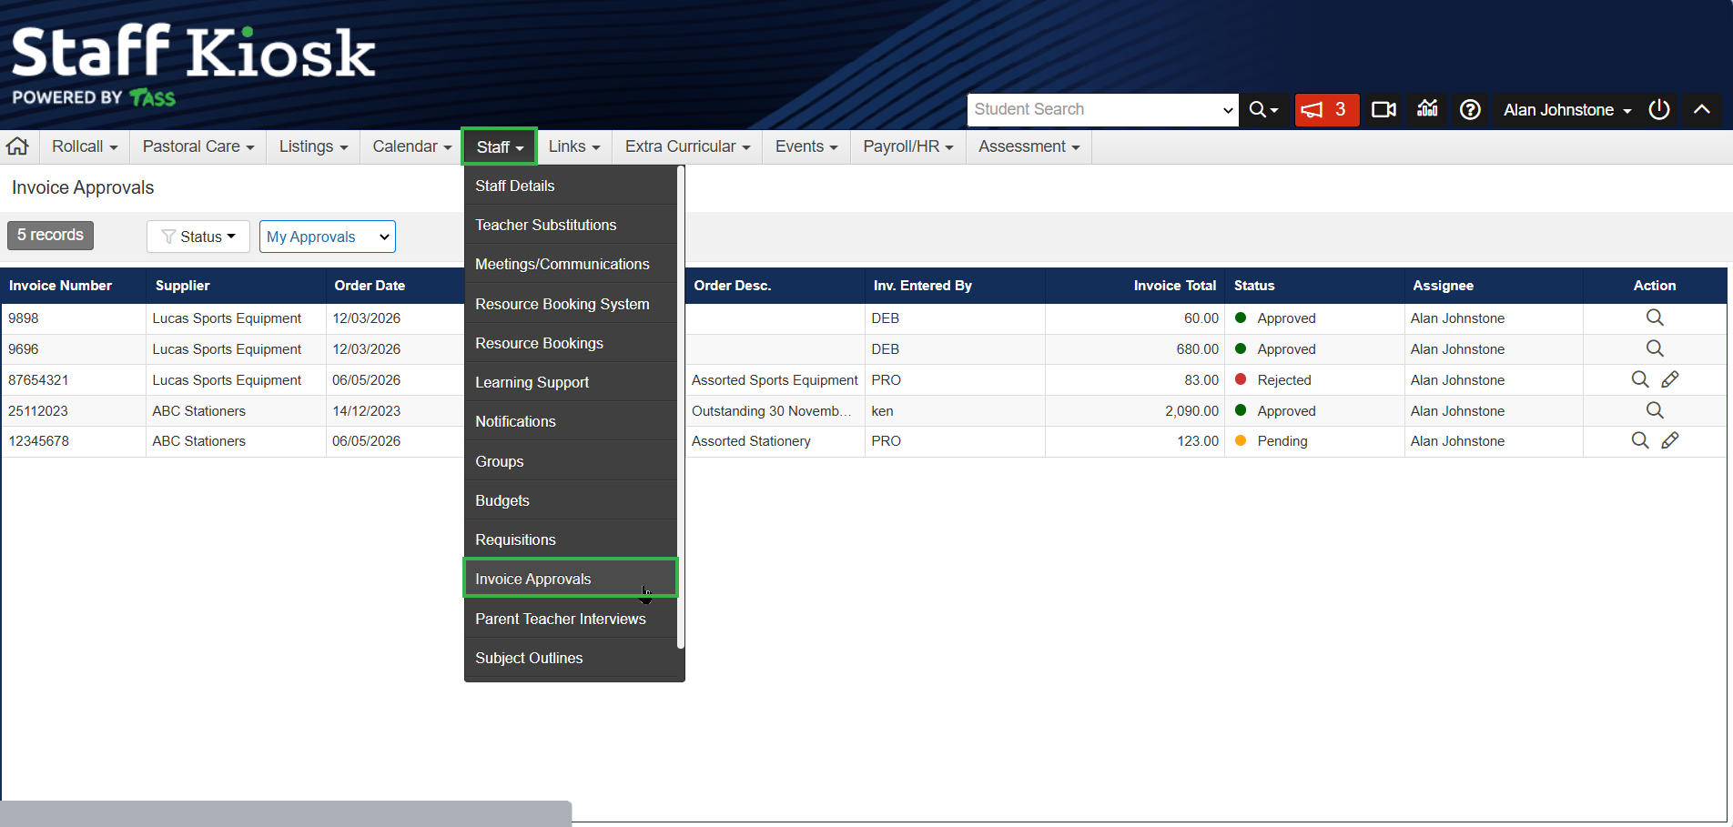View rejected invoice 87654321 with magnifier
Image resolution: width=1733 pixels, height=827 pixels.
1640,379
